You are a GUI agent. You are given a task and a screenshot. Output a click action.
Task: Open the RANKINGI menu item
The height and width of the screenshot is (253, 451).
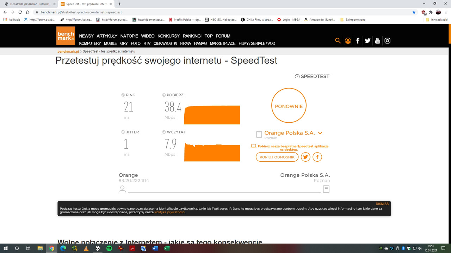192,36
